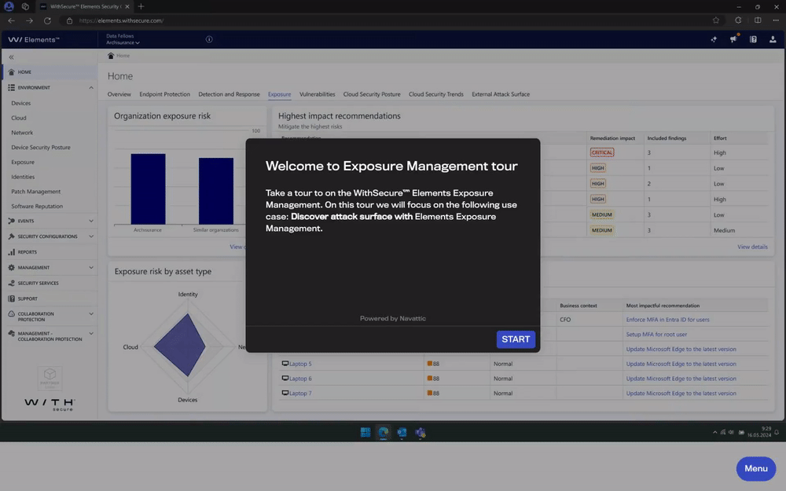Viewport: 786px width, 491px height.
Task: Collapse the Environment section chevron
Action: point(90,88)
